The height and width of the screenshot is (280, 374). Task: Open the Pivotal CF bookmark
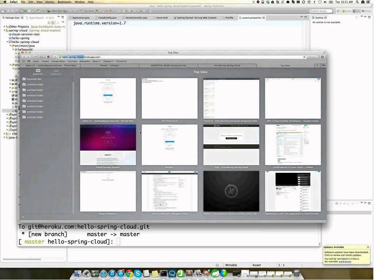tap(122, 61)
